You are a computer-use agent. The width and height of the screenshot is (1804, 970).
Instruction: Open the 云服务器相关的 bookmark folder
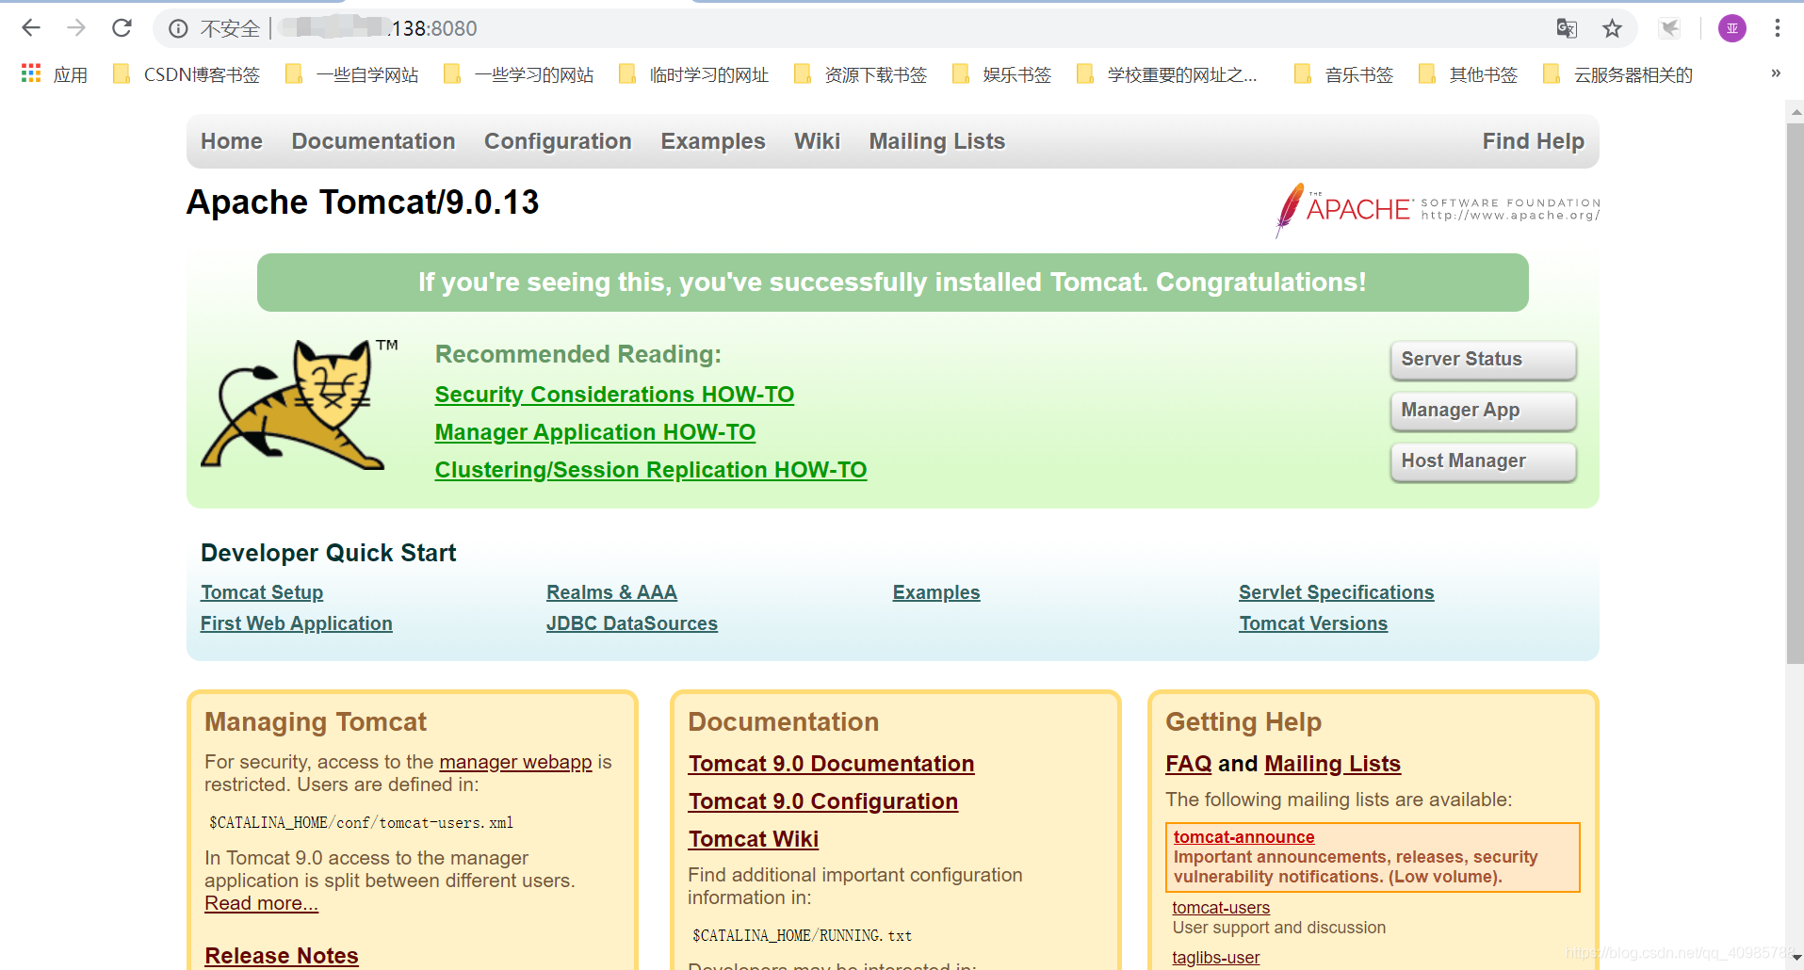(1617, 74)
